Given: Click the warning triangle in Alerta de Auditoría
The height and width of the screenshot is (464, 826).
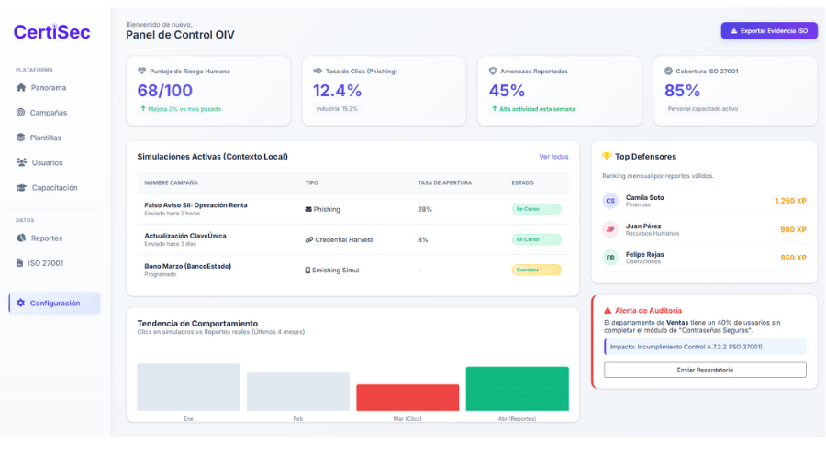Looking at the screenshot, I should (x=608, y=311).
